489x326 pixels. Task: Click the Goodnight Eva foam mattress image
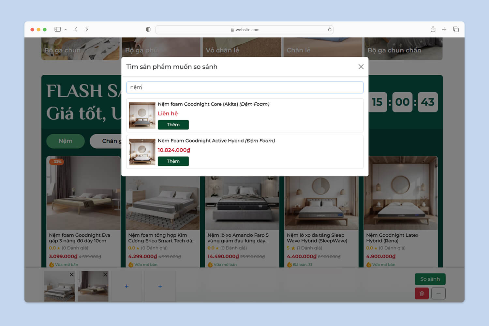coord(83,193)
